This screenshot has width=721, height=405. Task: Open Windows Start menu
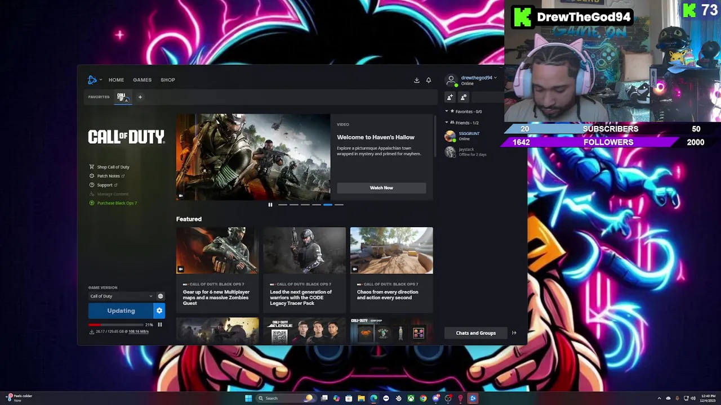pos(248,398)
